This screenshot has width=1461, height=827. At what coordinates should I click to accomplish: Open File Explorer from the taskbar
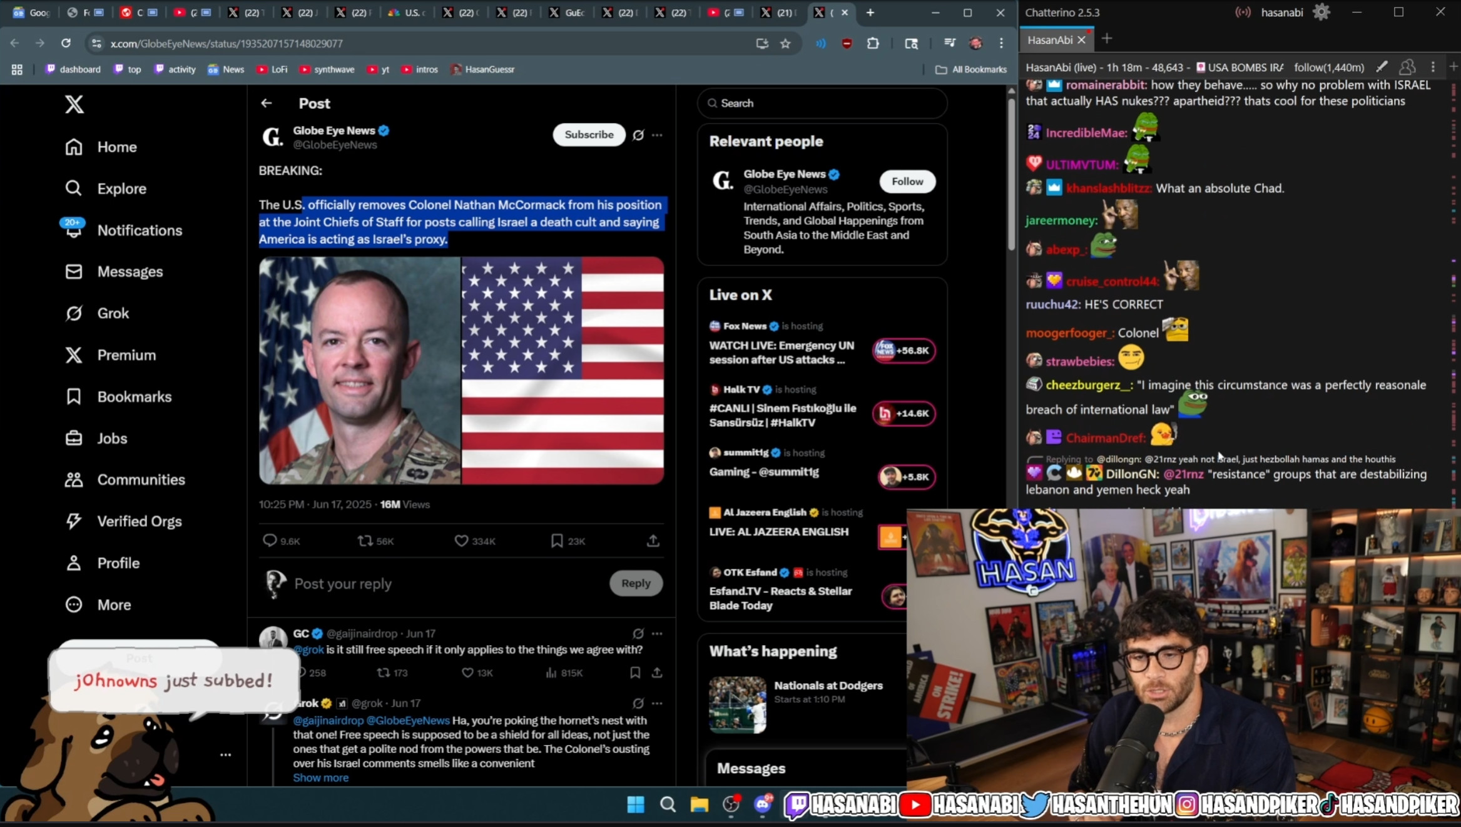point(700,804)
